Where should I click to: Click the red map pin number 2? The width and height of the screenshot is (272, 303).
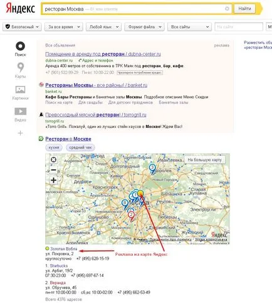pyautogui.click(x=131, y=216)
